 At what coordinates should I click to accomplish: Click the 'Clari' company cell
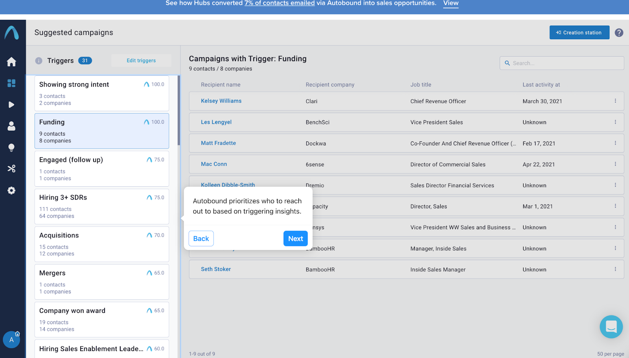point(311,101)
